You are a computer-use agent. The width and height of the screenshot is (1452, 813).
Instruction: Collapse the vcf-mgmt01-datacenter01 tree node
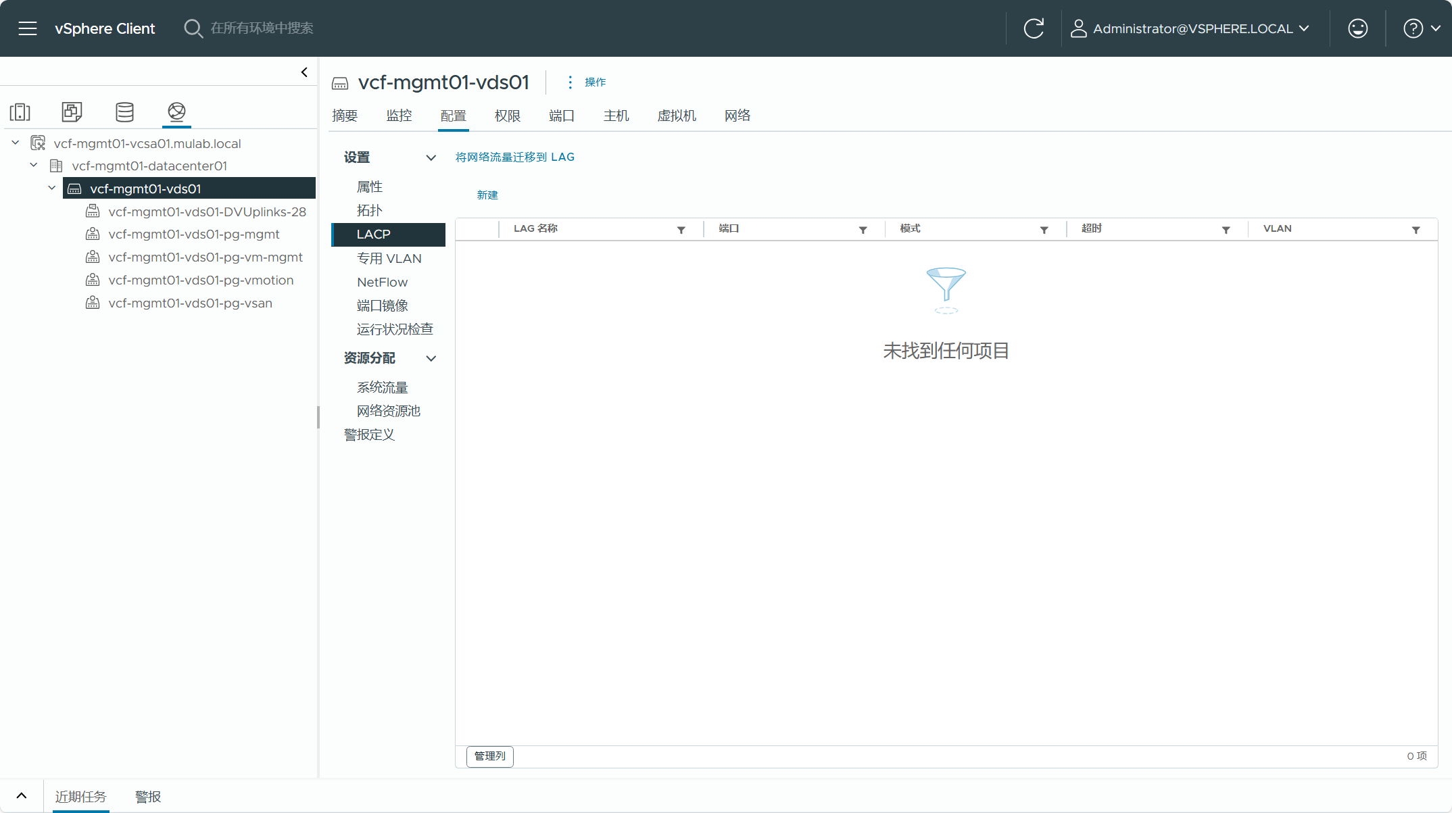[x=34, y=166]
